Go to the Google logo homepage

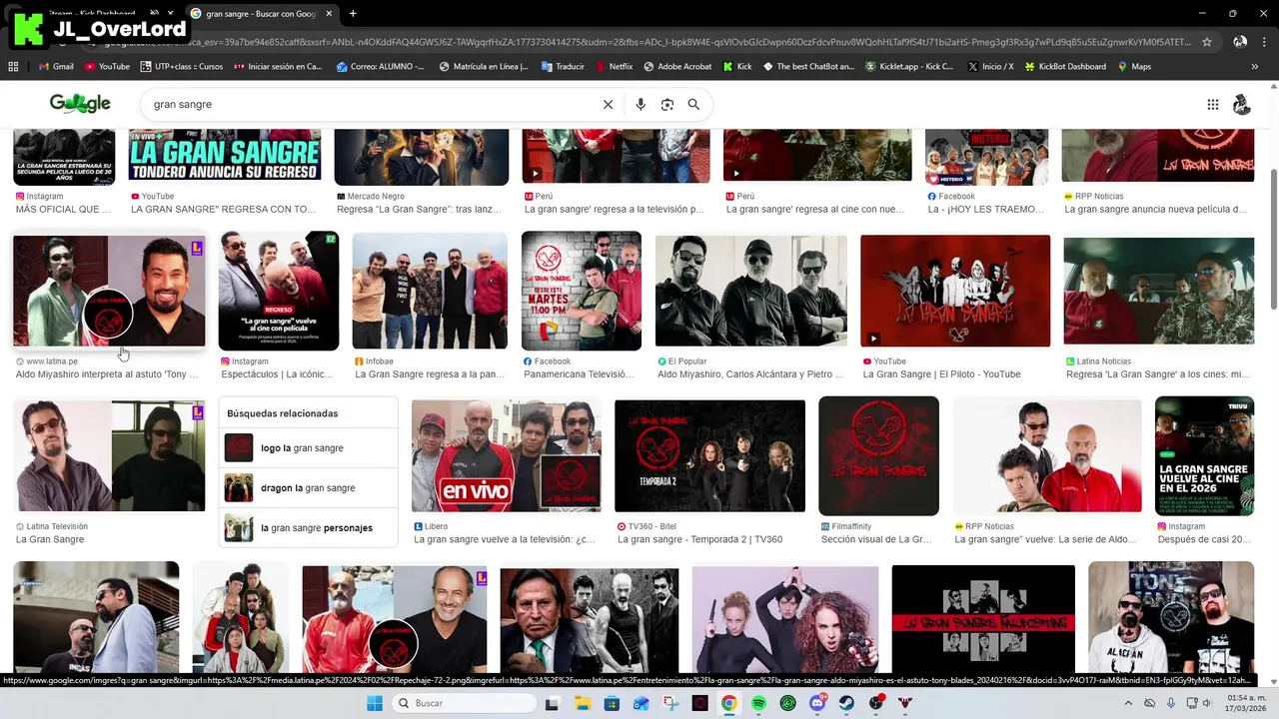(x=80, y=104)
